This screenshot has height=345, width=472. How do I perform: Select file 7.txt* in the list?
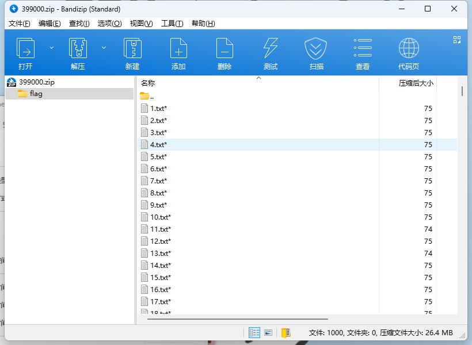point(297,181)
